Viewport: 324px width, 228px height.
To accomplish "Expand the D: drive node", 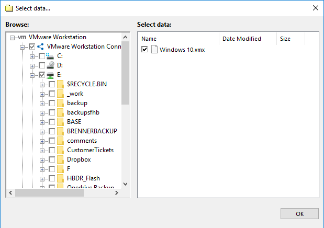I will 32,66.
